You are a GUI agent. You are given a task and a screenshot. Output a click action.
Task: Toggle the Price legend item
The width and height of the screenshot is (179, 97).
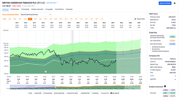tap(30, 93)
